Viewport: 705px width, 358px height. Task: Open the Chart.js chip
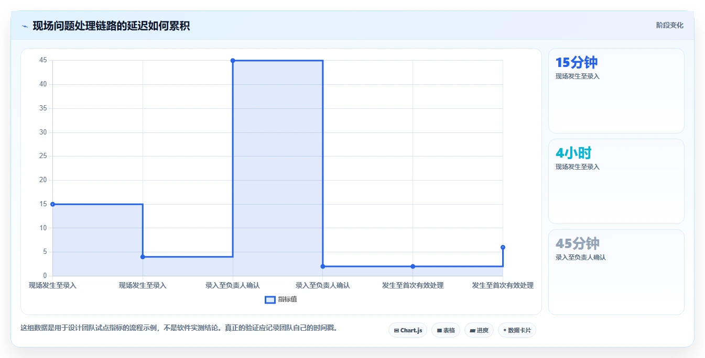tap(408, 330)
